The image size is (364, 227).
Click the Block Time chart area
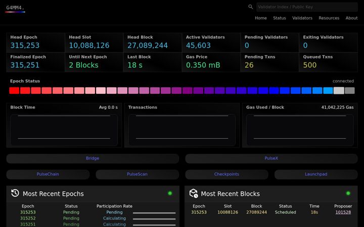[64, 130]
